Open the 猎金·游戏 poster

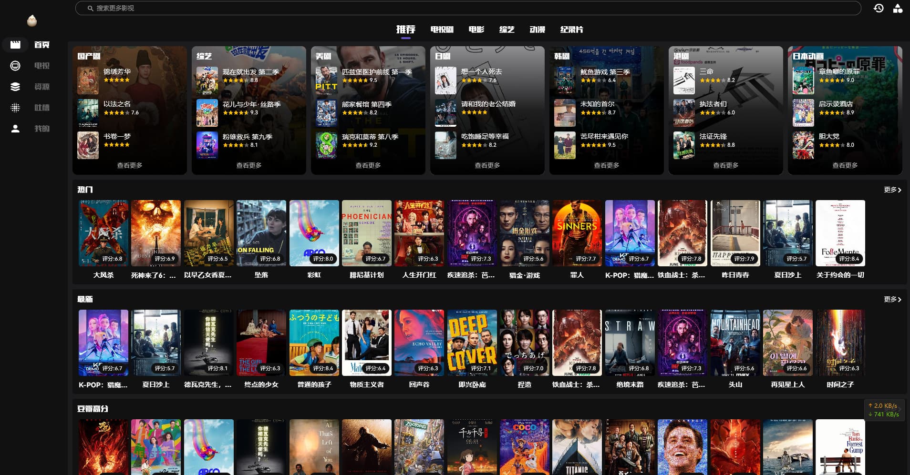525,233
